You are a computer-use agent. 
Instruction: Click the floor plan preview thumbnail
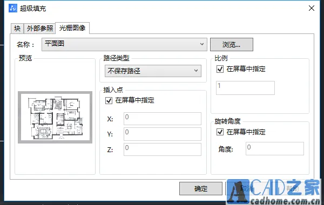click(55, 117)
